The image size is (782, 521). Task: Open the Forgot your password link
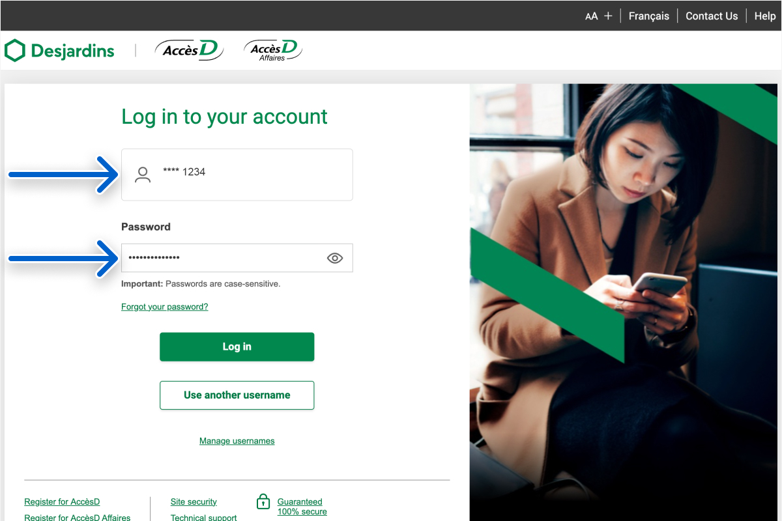coord(165,307)
